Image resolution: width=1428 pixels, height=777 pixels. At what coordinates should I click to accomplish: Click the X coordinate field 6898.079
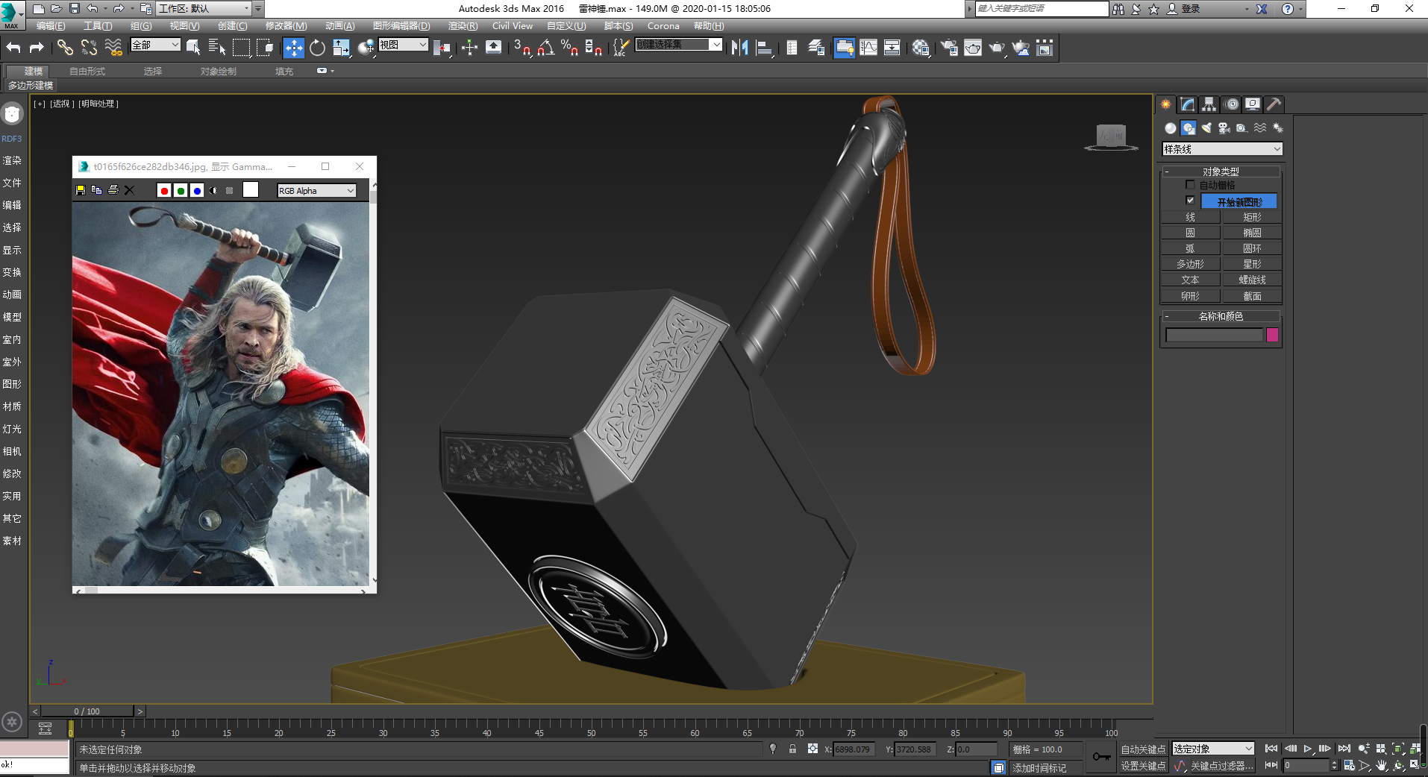pos(855,749)
